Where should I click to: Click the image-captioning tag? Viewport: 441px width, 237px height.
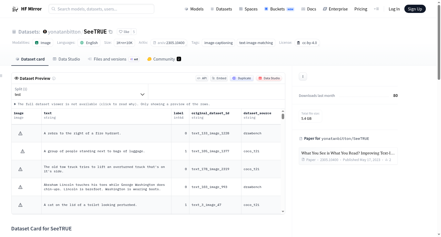[219, 43]
